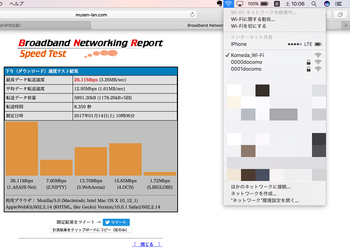Click lock icon beside 0000docomo
This screenshot has height=250, width=350.
[x=308, y=62]
